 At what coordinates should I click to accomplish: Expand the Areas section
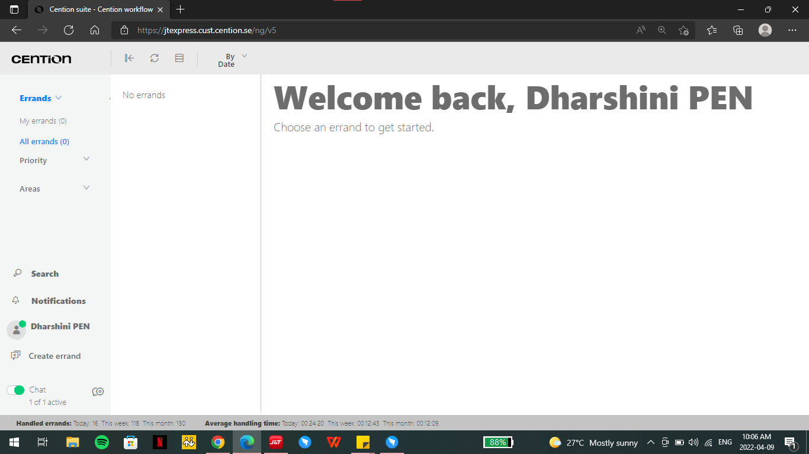(86, 188)
